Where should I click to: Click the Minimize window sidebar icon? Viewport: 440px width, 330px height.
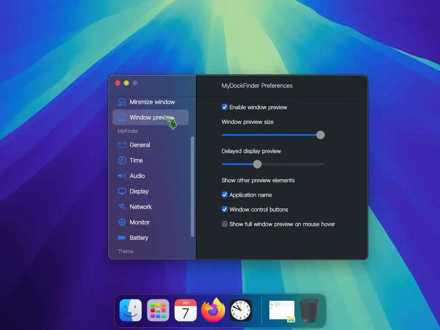[x=122, y=102]
